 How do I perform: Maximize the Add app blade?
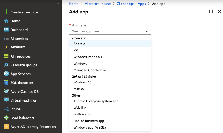tap(211, 12)
